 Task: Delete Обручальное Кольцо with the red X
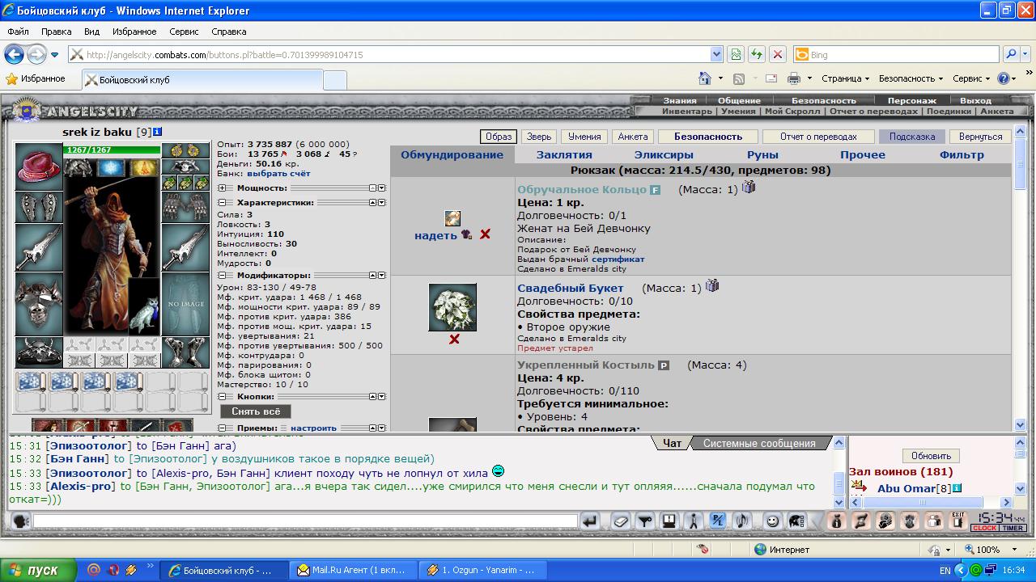[485, 234]
